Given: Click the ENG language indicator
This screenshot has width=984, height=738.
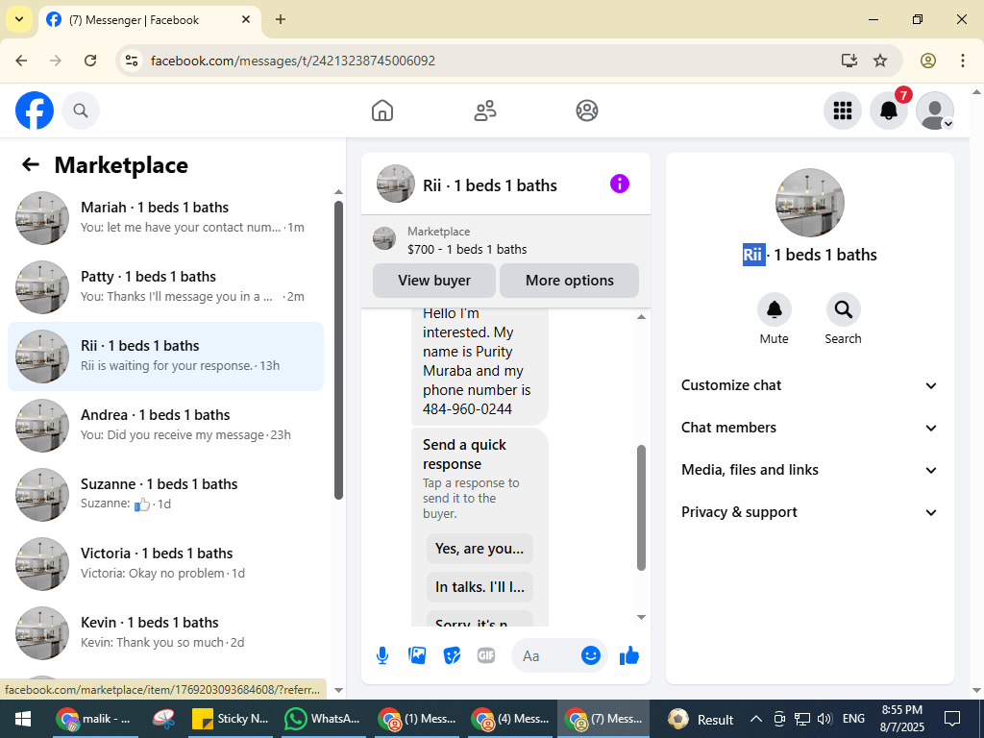Looking at the screenshot, I should (x=853, y=719).
